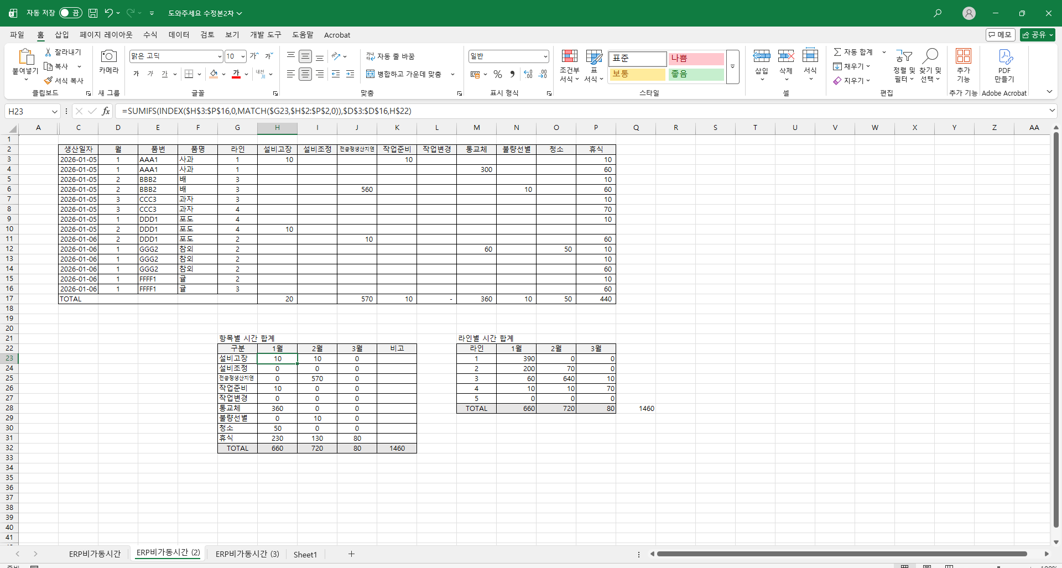Click the camera (카메라) tool icon
Image resolution: width=1062 pixels, height=568 pixels.
point(109,56)
